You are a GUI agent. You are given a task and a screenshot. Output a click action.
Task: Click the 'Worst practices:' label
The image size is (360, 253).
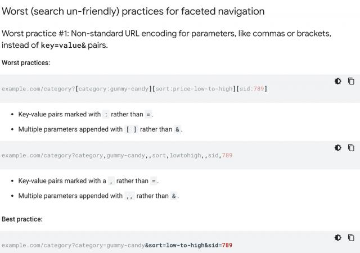pyautogui.click(x=26, y=62)
